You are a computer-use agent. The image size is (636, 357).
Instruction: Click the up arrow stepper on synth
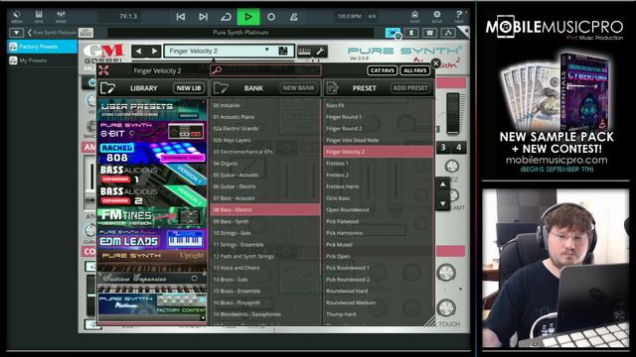[x=443, y=184]
